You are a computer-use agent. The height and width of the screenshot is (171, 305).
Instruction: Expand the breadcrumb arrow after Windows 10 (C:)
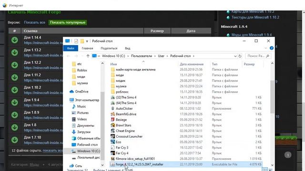click(x=128, y=56)
